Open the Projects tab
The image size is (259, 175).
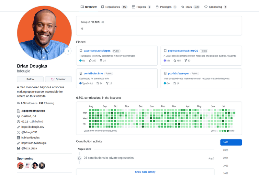[x=141, y=7]
